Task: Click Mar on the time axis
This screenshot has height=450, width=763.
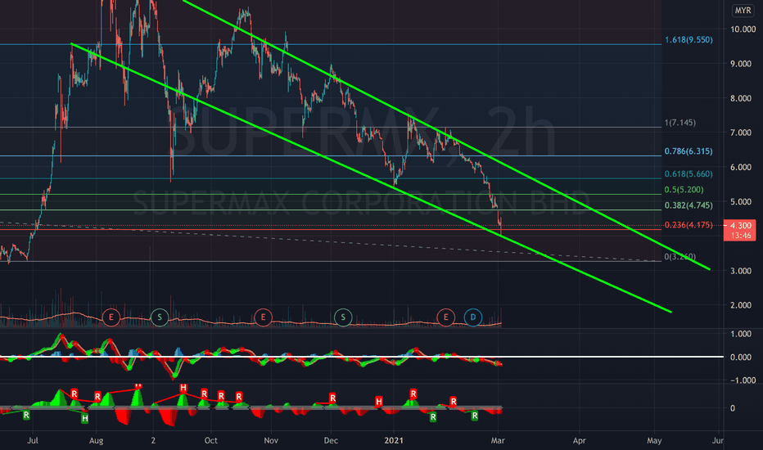Action: 498,440
